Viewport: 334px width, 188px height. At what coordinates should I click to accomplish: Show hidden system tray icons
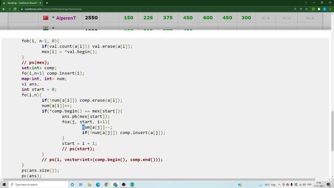[279, 184]
